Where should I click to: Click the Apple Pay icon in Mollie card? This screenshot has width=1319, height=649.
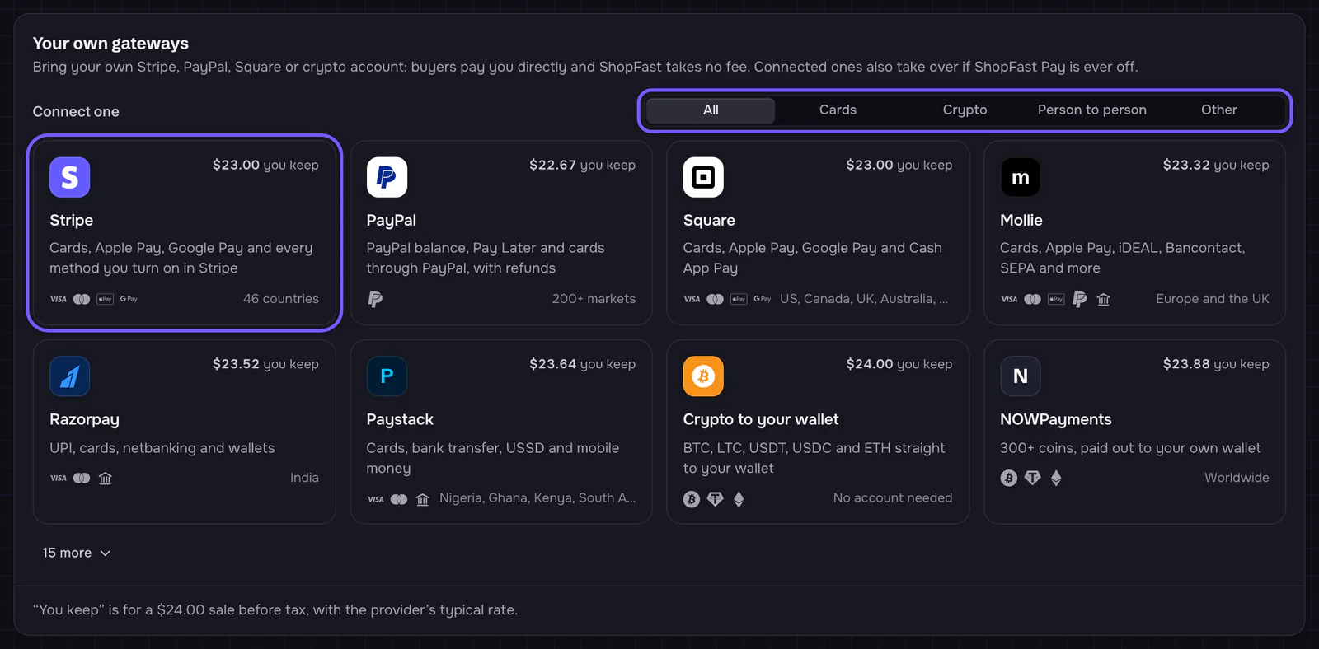click(1056, 299)
